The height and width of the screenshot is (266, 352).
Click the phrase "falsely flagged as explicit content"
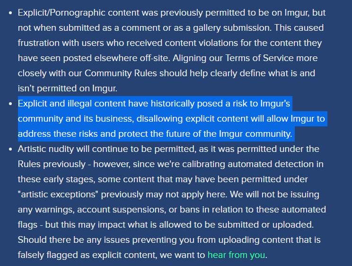[x=83, y=255]
